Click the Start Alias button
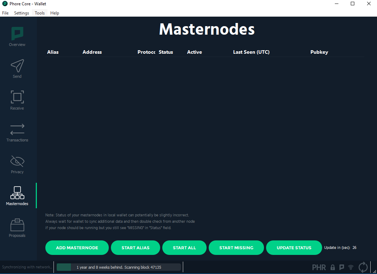The image size is (377, 274). 135,247
